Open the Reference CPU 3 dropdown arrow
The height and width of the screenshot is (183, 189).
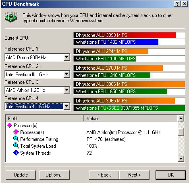[x=66, y=90]
